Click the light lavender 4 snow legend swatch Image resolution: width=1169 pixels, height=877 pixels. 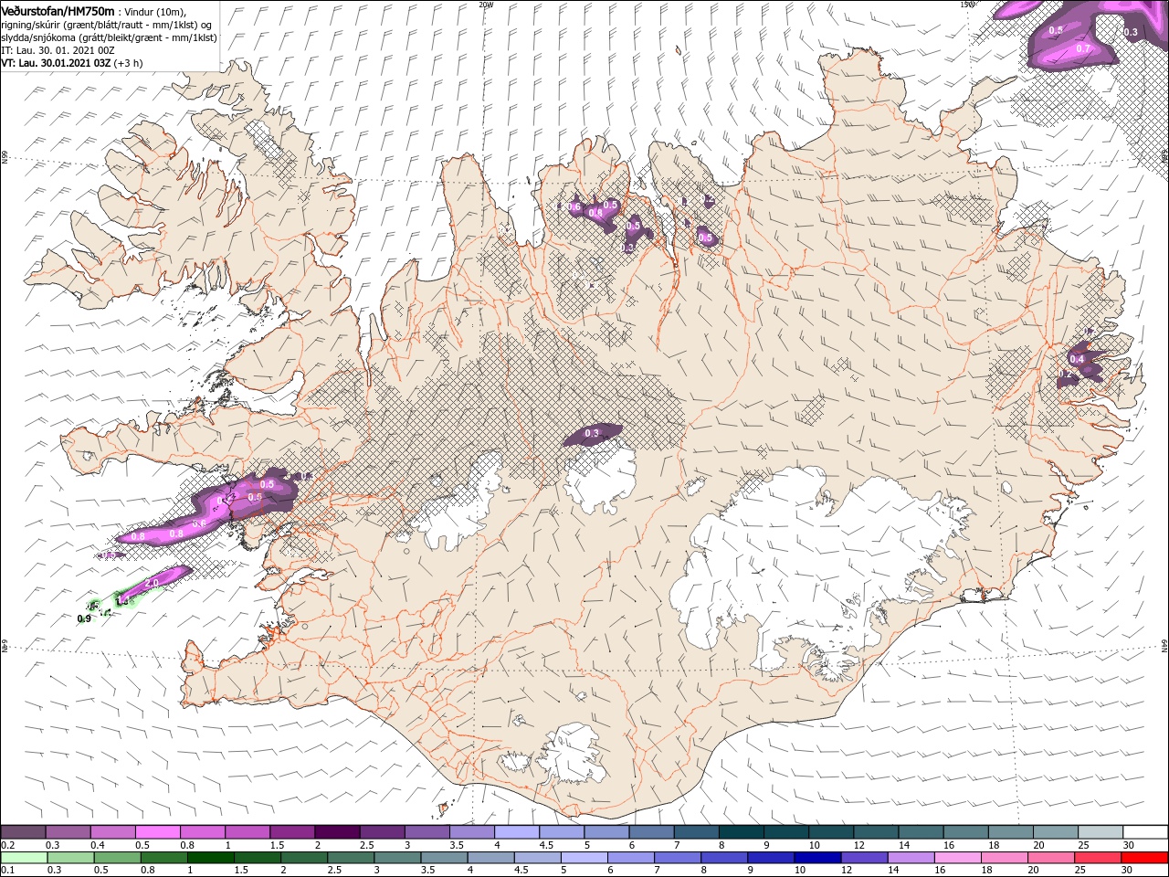[517, 832]
